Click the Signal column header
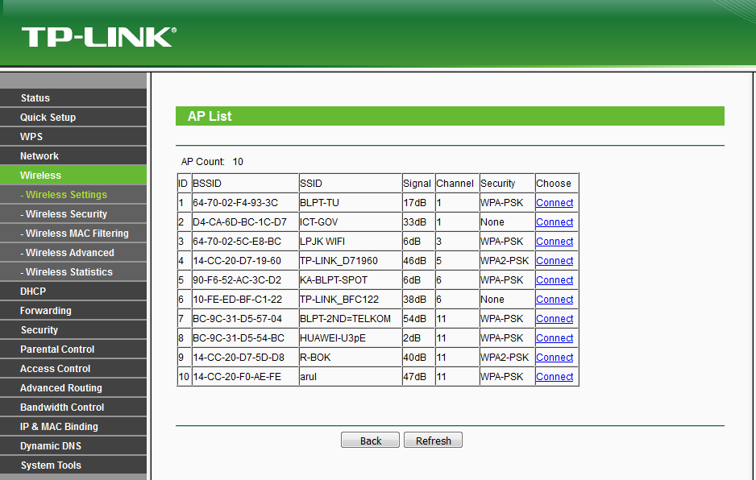The width and height of the screenshot is (756, 480). tap(418, 183)
